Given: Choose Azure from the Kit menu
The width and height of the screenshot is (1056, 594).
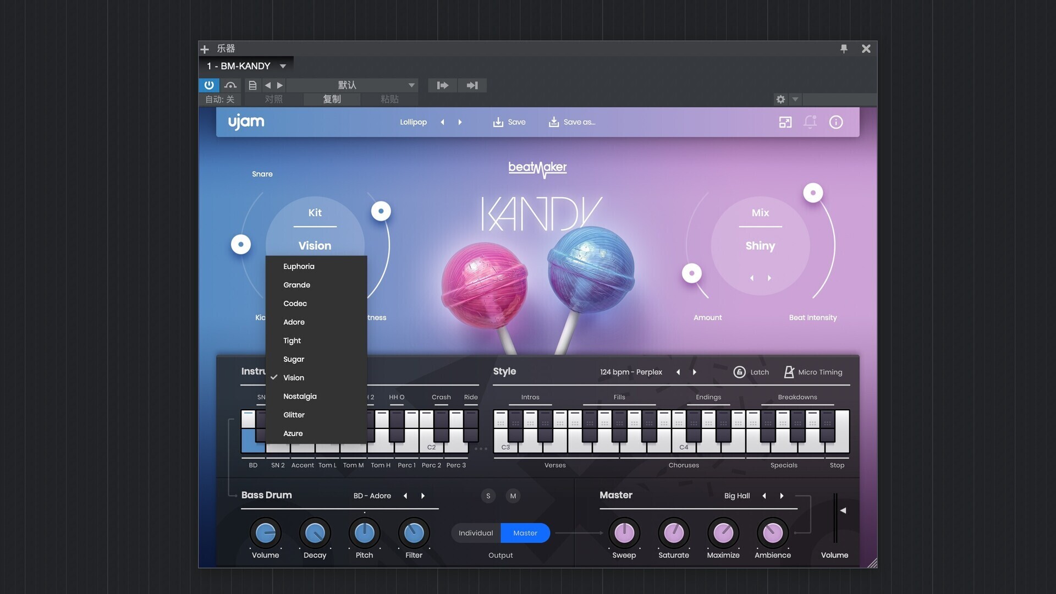Looking at the screenshot, I should 316,433.
